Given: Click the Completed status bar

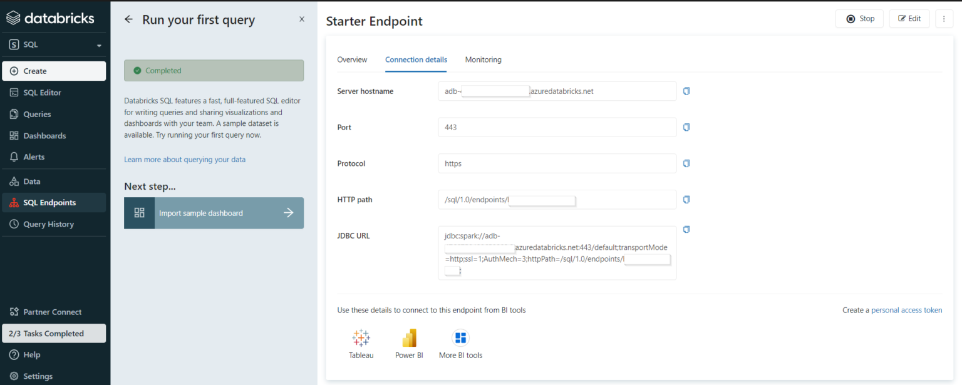Looking at the screenshot, I should tap(214, 71).
